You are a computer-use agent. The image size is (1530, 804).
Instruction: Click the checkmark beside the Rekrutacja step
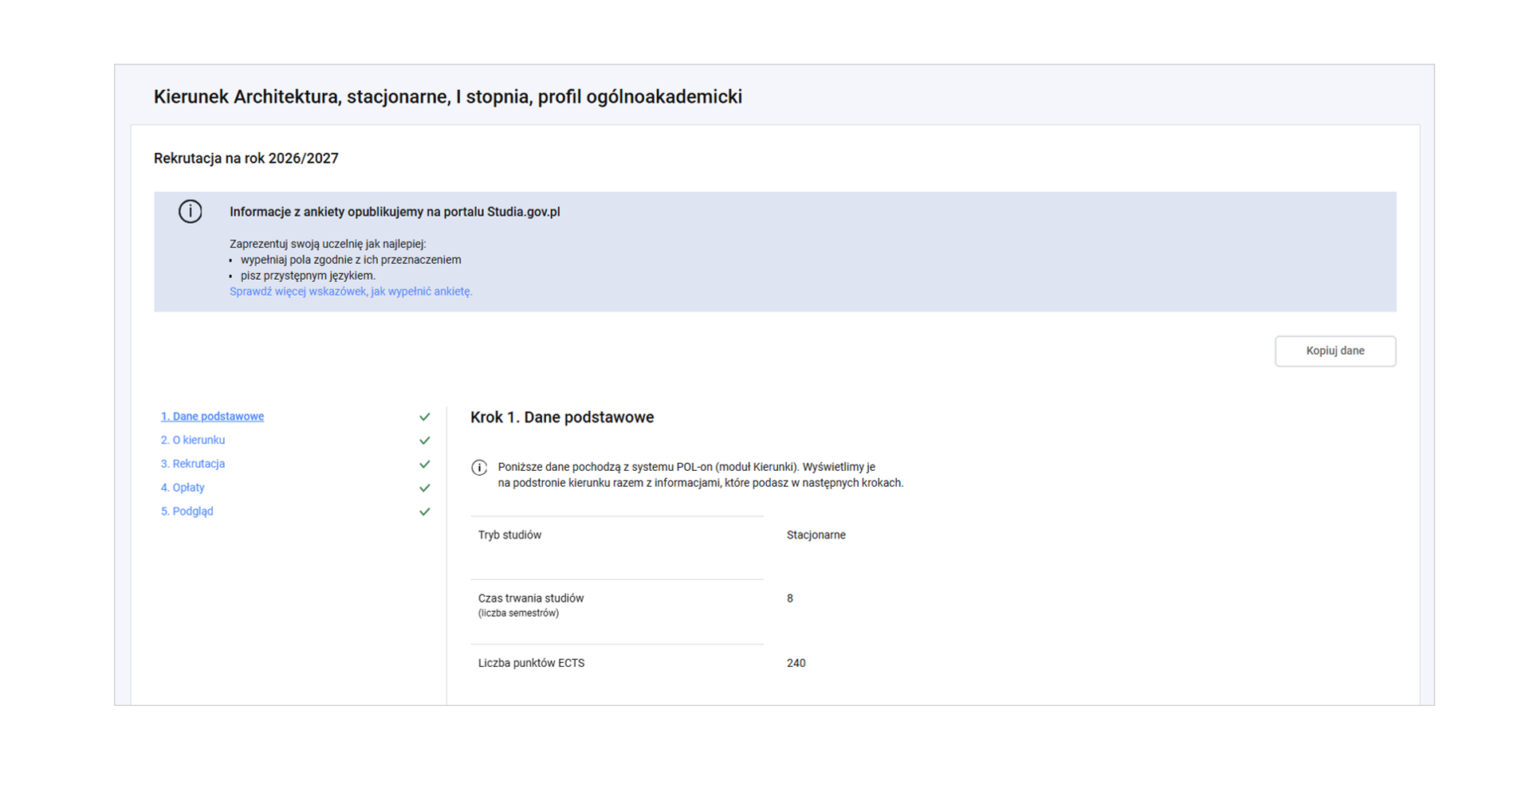coord(424,465)
